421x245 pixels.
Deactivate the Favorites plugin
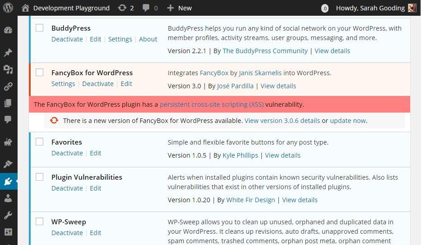[x=67, y=153]
